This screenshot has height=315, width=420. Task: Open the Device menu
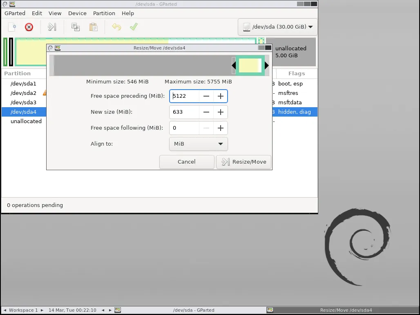click(77, 13)
